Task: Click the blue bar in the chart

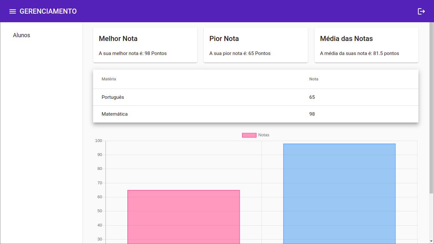Action: pyautogui.click(x=339, y=194)
